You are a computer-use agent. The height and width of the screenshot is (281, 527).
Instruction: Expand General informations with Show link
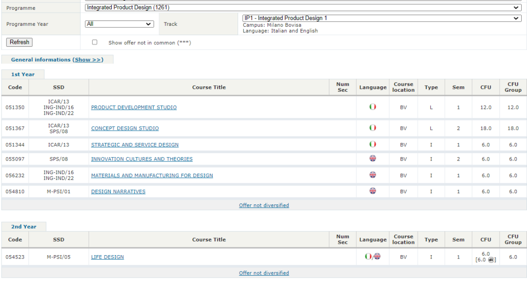[88, 60]
